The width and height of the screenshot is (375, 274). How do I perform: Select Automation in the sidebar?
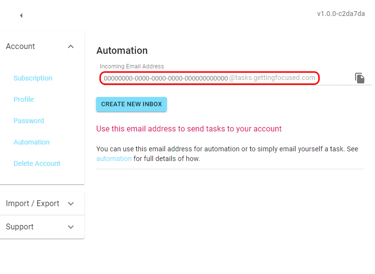(x=32, y=142)
